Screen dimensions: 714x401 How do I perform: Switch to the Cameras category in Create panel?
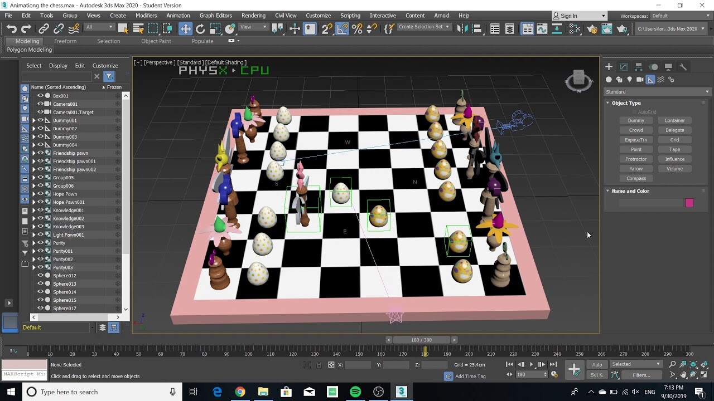(x=640, y=80)
